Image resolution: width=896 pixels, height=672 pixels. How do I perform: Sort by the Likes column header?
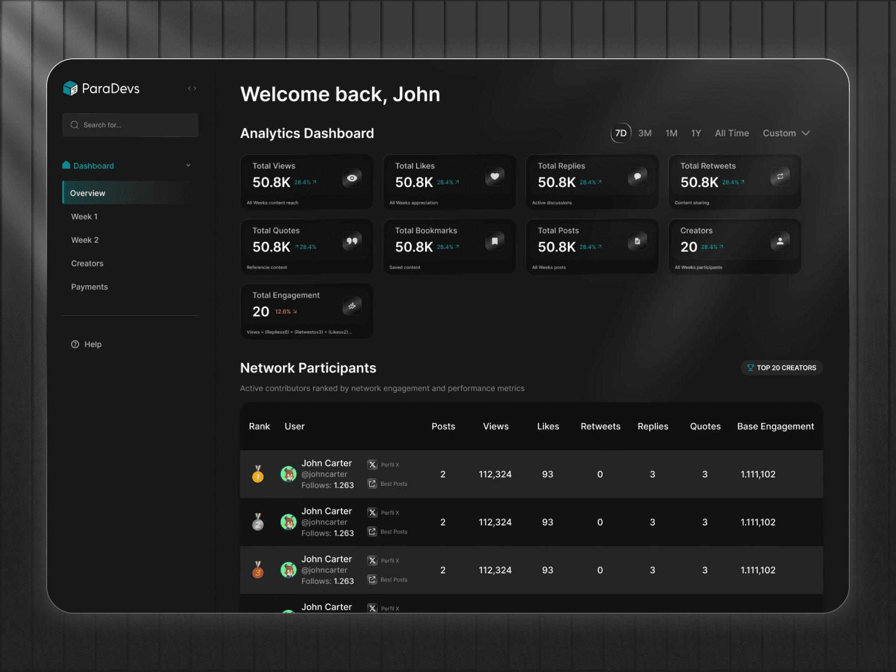548,426
